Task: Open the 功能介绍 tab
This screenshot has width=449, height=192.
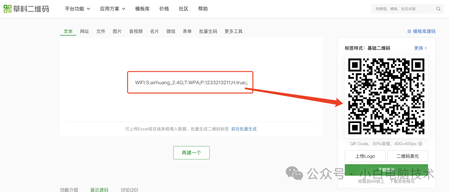Action: click(69, 190)
